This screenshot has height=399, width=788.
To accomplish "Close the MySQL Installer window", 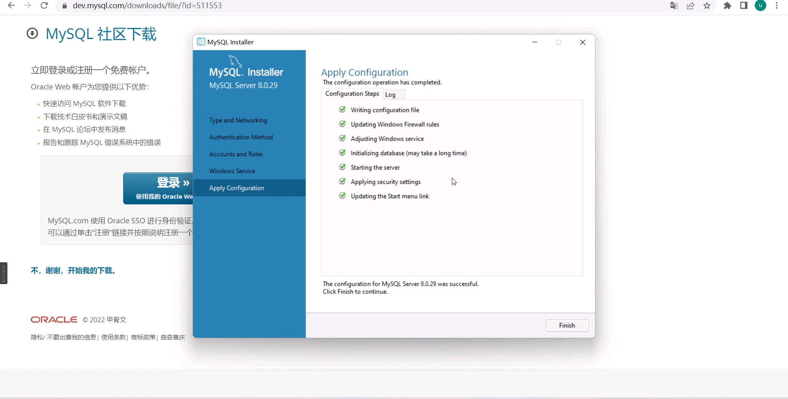I will click(583, 42).
